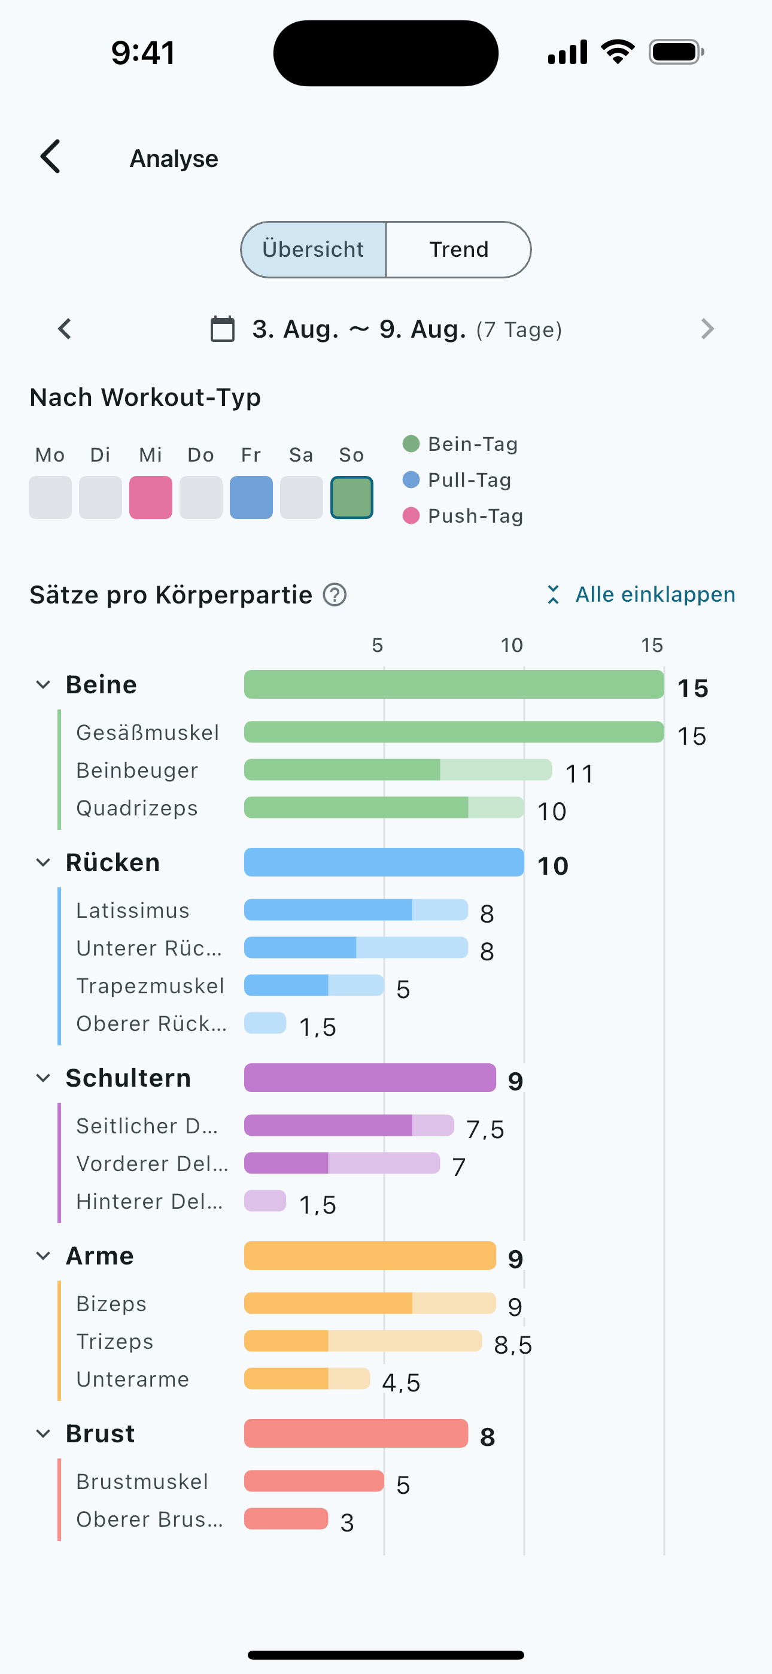The height and width of the screenshot is (1674, 772).
Task: Tap the Alle einklappen link
Action: tap(655, 595)
